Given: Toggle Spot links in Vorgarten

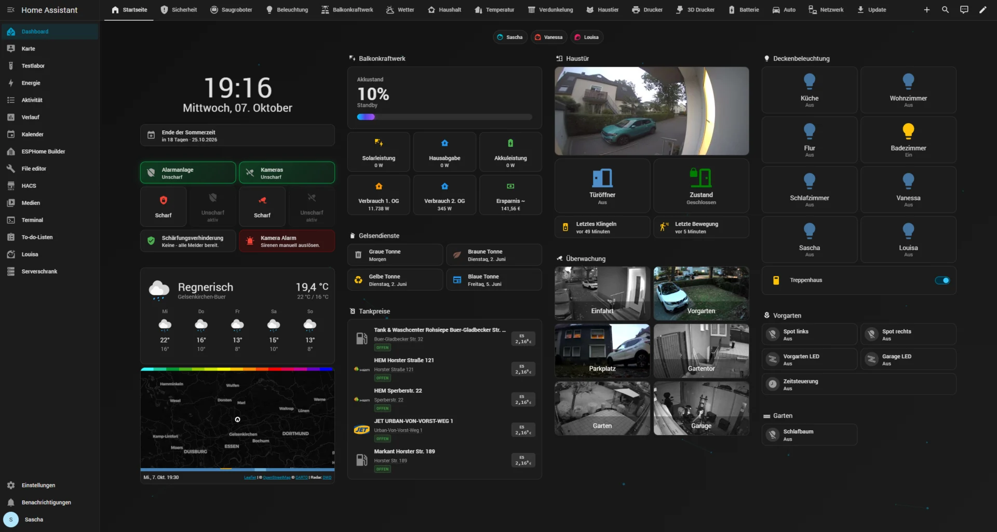Looking at the screenshot, I should point(809,335).
